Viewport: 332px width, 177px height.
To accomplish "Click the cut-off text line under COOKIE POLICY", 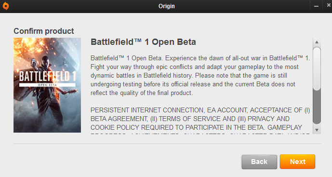I will point(200,134).
